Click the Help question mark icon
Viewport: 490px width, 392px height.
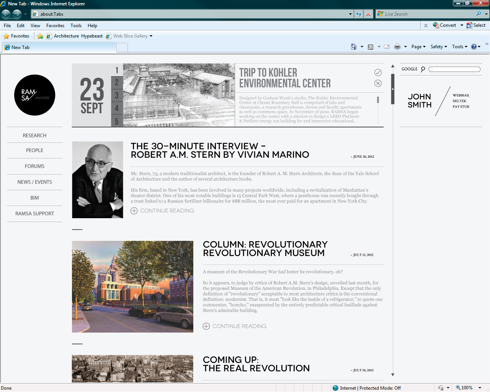[x=474, y=47]
